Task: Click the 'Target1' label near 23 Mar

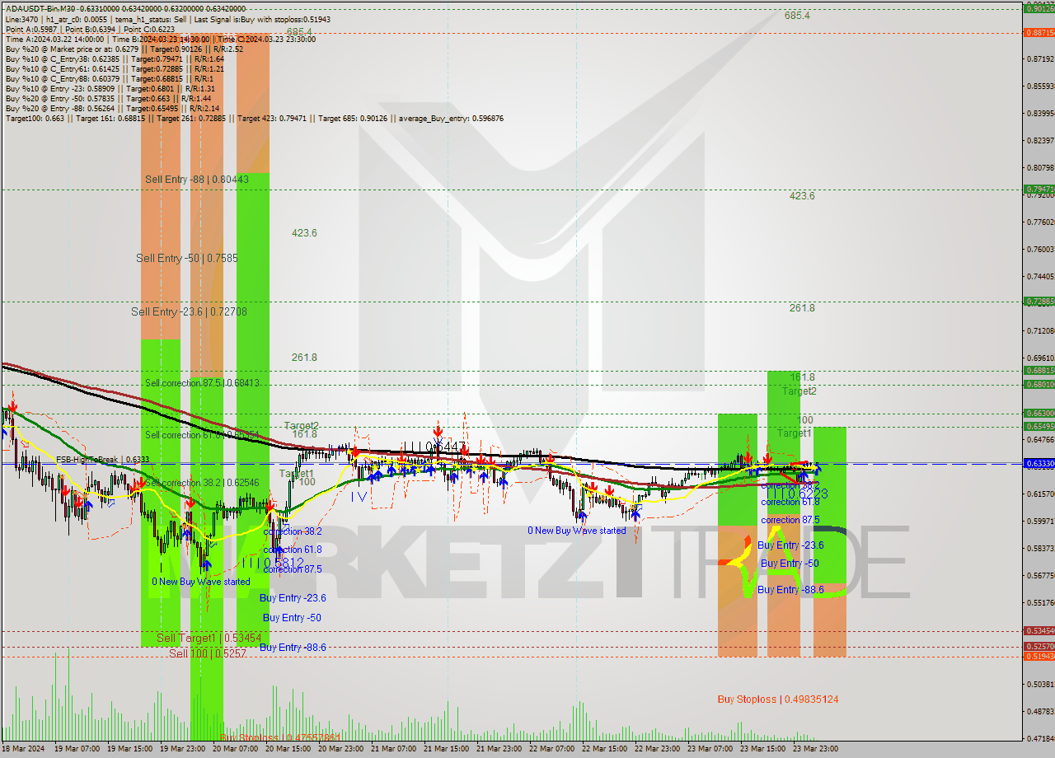Action: (x=795, y=433)
